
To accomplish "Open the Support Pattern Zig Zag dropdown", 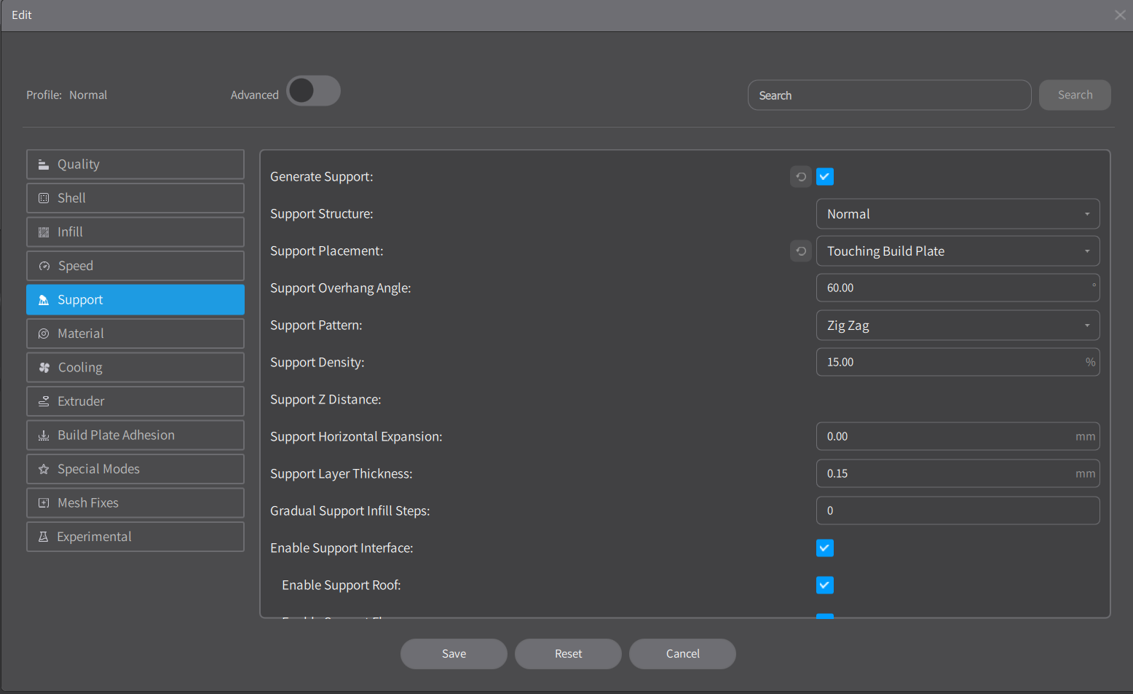I will click(x=957, y=326).
